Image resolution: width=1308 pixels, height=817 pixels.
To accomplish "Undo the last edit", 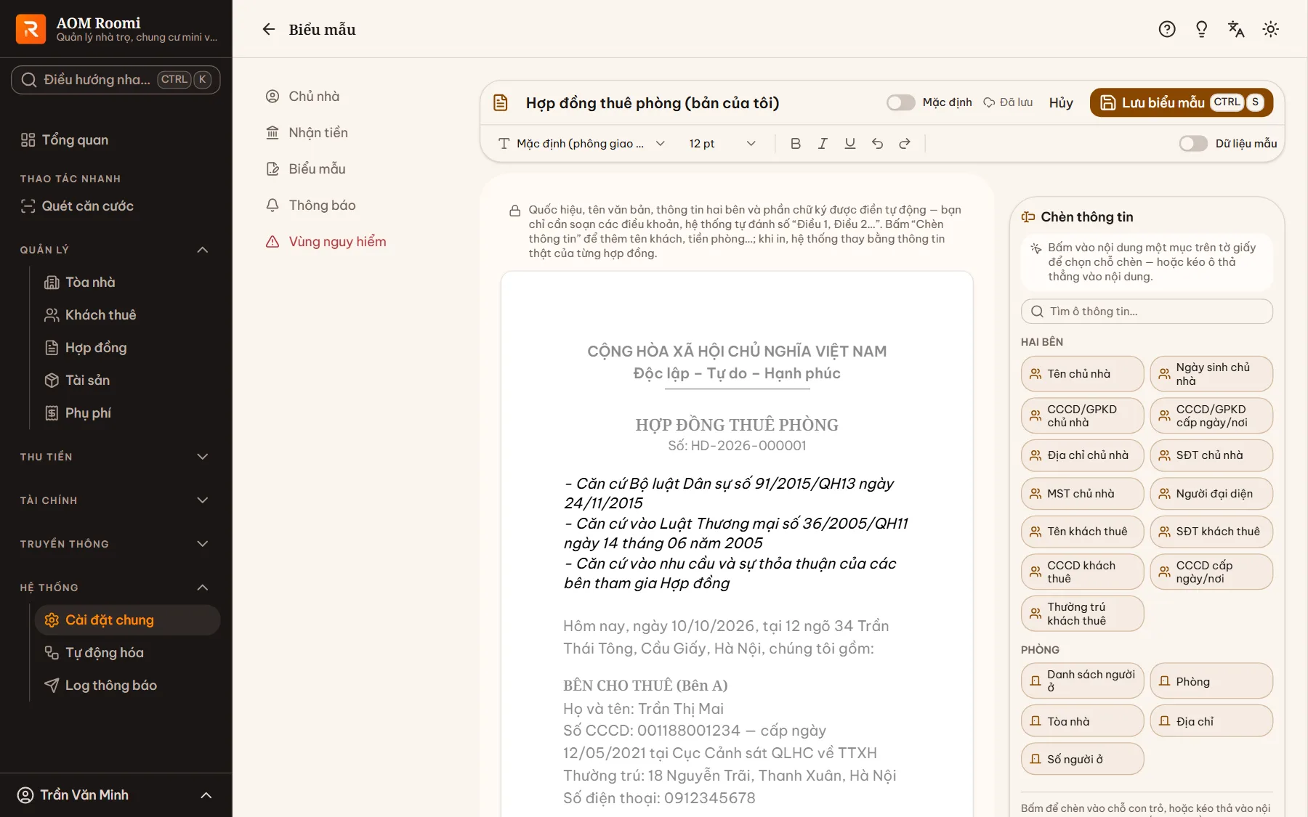I will pyautogui.click(x=878, y=144).
